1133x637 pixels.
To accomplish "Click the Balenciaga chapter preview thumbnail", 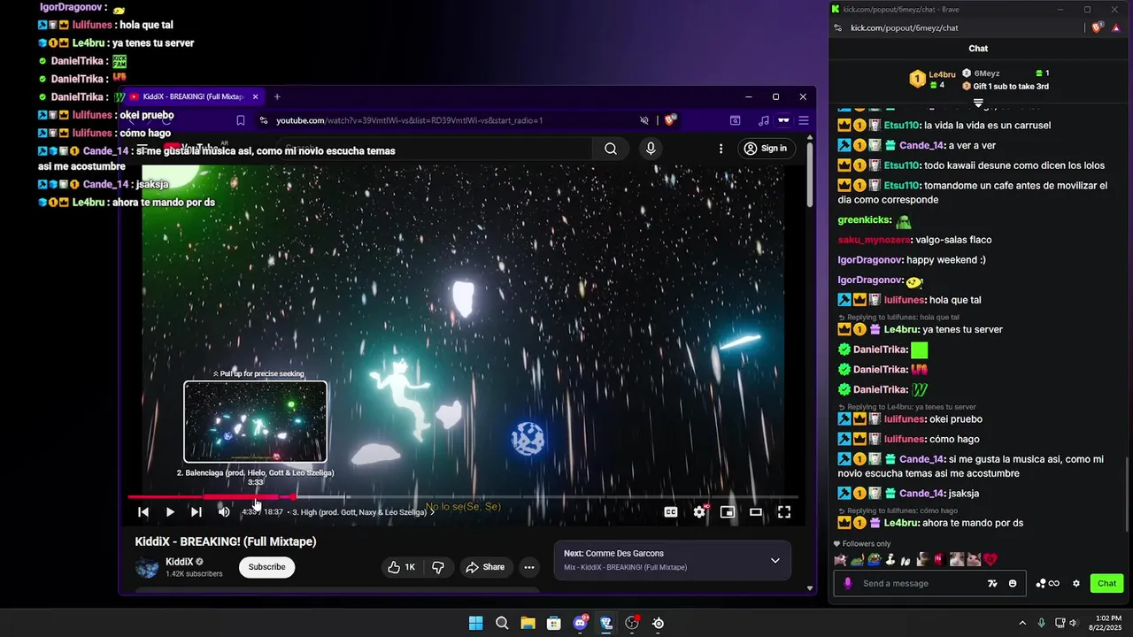I will pyautogui.click(x=255, y=422).
